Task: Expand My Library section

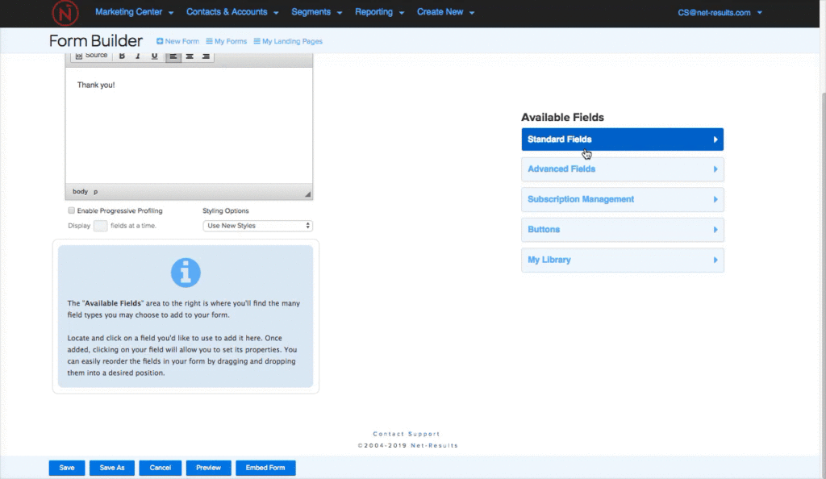Action: [x=622, y=260]
